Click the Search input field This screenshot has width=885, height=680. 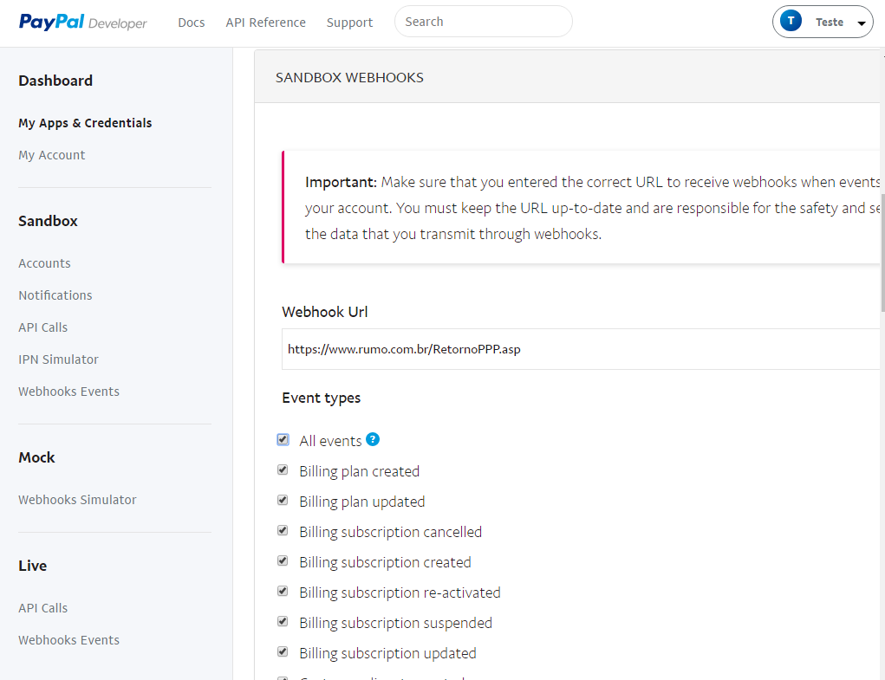(x=483, y=22)
